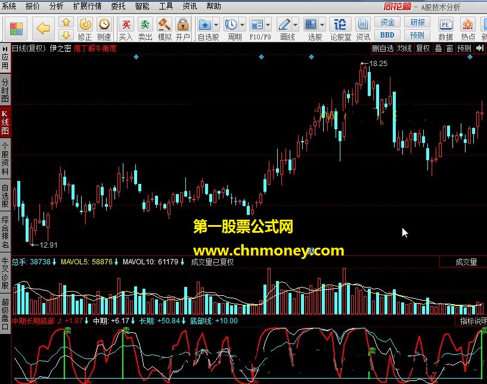Expand the 自选股 dropdown arrow

[x=216, y=24]
